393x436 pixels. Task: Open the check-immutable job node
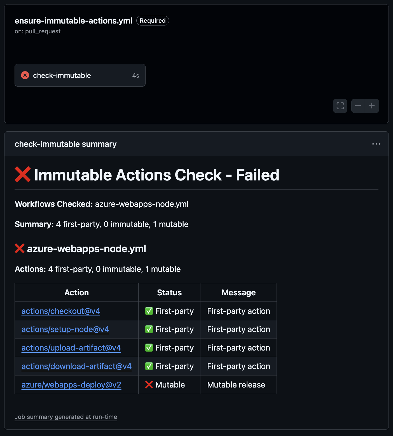point(80,75)
